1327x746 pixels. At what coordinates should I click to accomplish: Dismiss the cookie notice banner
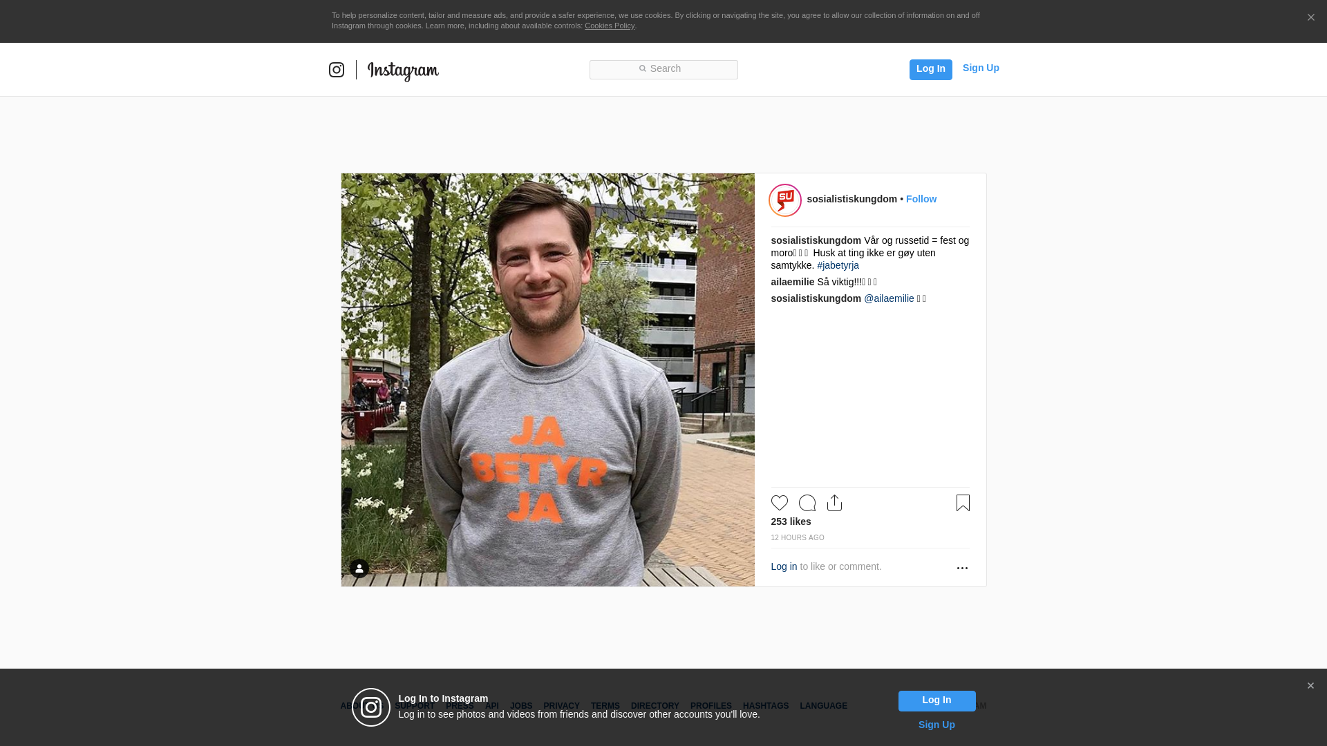[1310, 18]
